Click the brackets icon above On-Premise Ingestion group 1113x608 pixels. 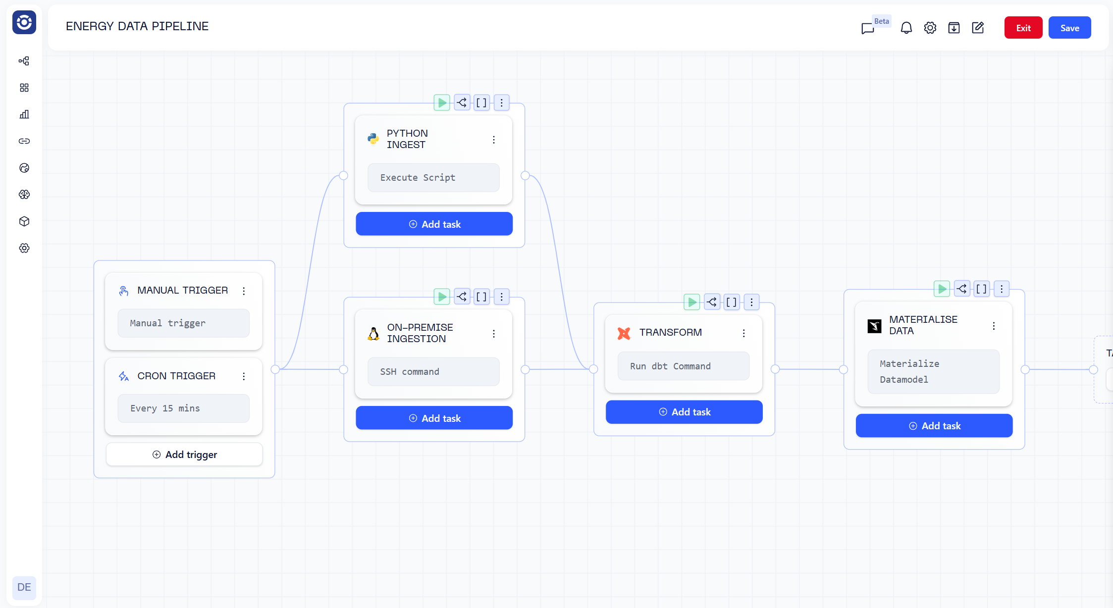click(x=481, y=297)
